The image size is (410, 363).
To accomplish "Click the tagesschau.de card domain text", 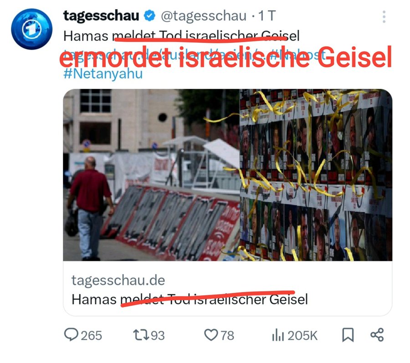I will [118, 281].
